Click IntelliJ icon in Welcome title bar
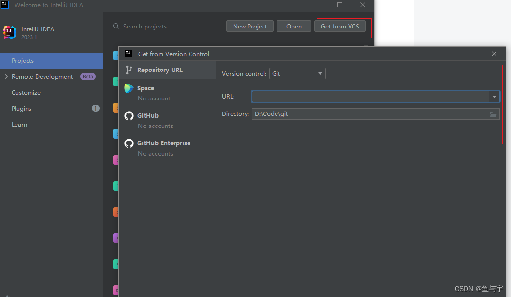 point(5,5)
